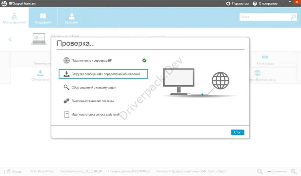The width and height of the screenshot is (301, 176).
Task: Open О программе help icon
Action: coord(255,3)
